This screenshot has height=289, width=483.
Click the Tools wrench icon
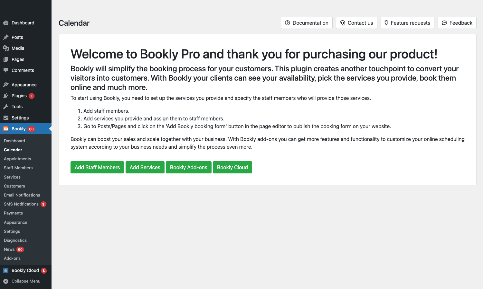click(x=6, y=107)
